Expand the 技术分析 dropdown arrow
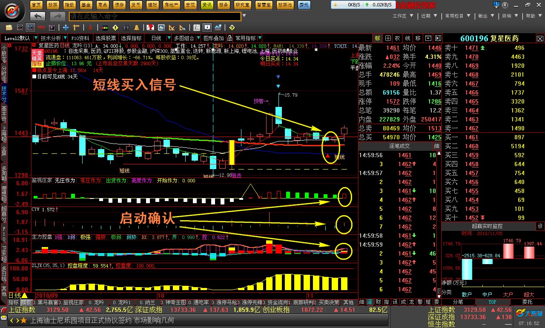The width and height of the screenshot is (545, 328). click(66, 38)
